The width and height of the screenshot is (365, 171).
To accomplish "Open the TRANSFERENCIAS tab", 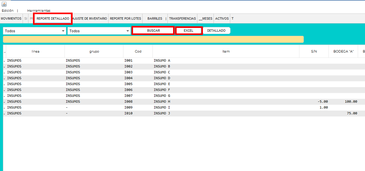I will click(182, 18).
